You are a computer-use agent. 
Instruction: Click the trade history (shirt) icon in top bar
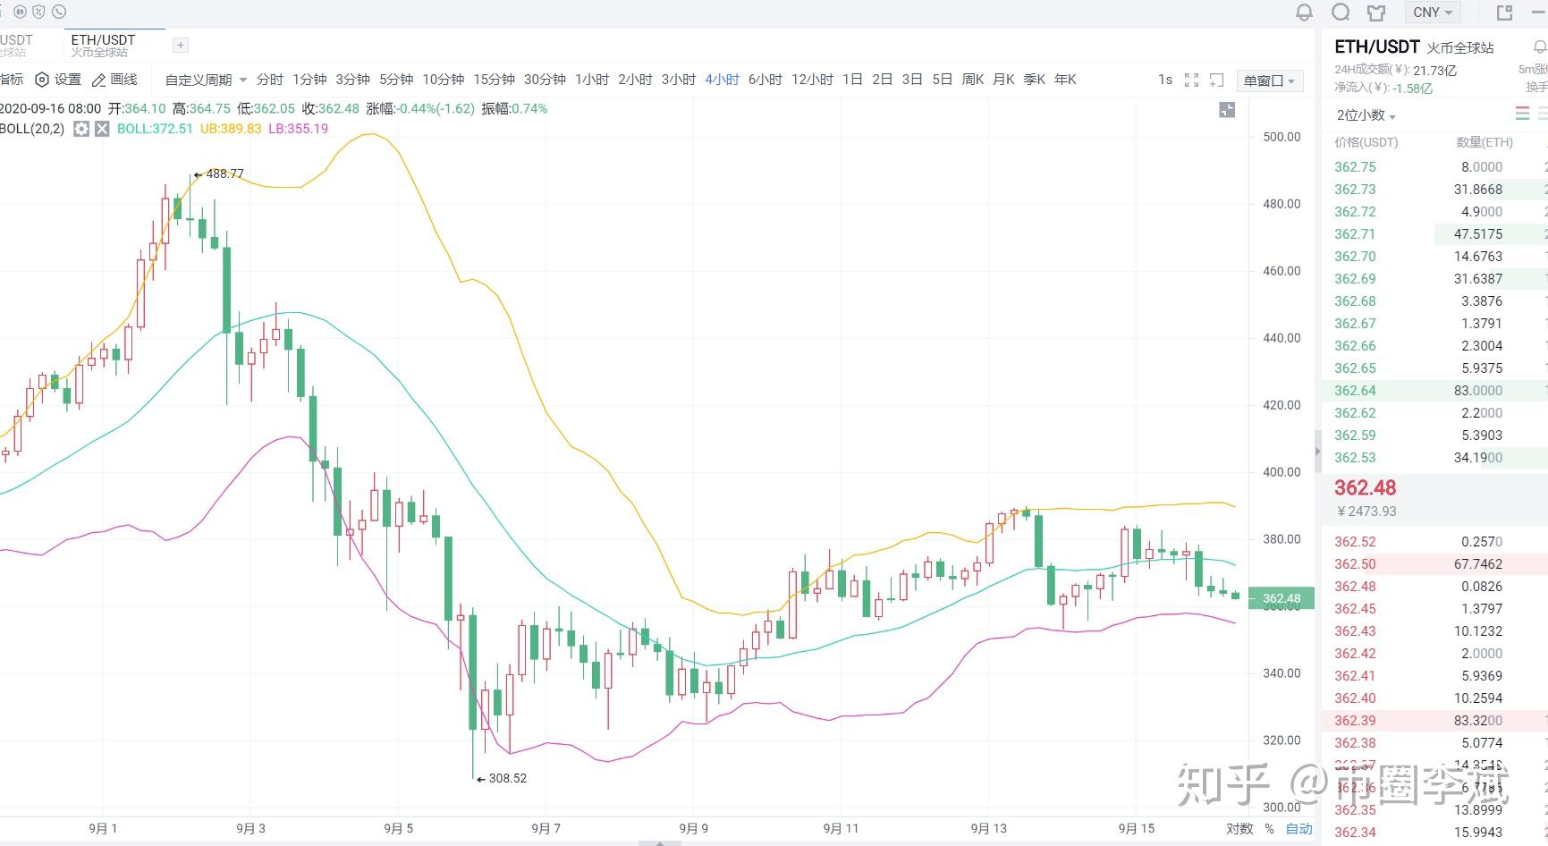(x=1376, y=12)
